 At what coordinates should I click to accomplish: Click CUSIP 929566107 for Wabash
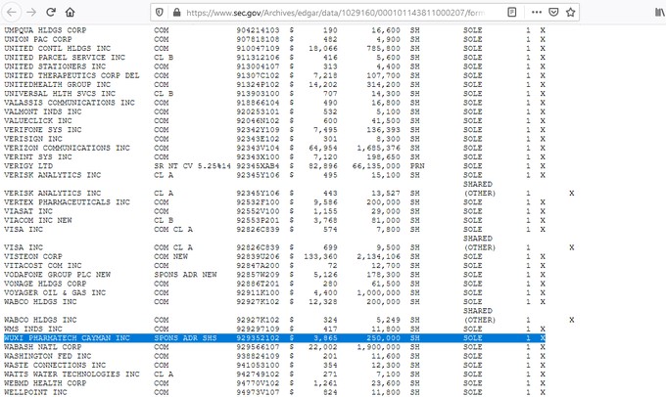(x=258, y=347)
